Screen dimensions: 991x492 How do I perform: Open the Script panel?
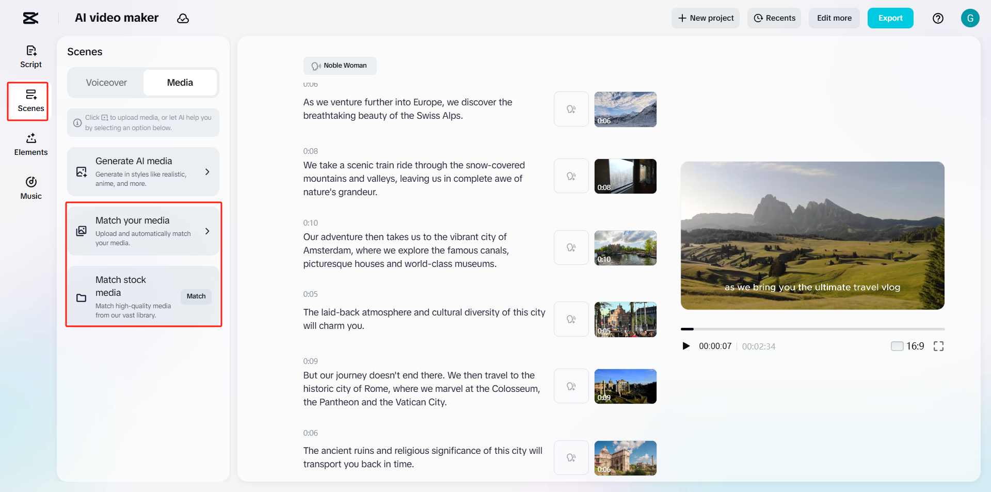[x=31, y=57]
